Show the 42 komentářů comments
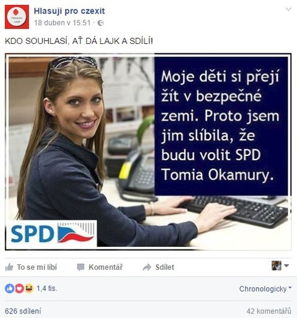The image size is (297, 318). (269, 311)
